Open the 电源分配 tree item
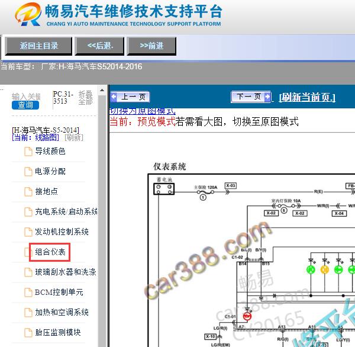Screen dimensions: 355x347 click(50, 171)
